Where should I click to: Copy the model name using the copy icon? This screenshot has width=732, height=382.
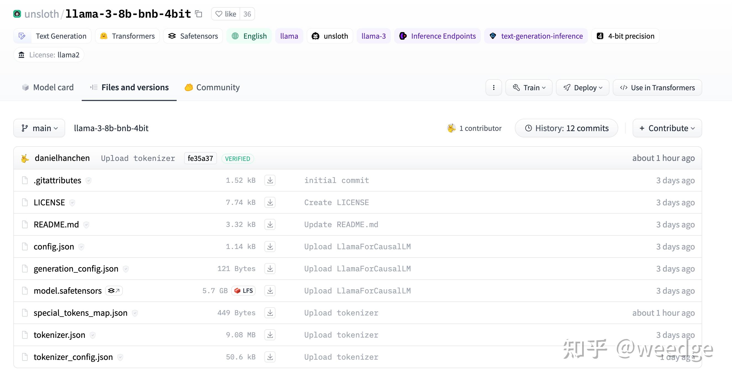tap(199, 14)
